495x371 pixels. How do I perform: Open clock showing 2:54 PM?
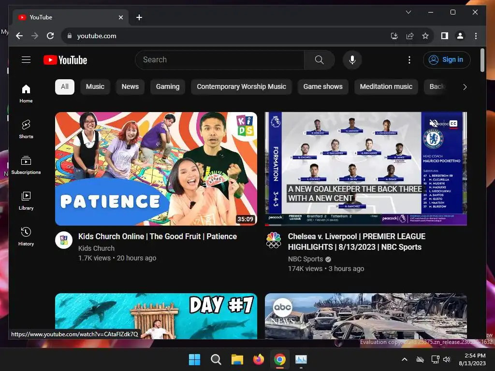point(472,359)
